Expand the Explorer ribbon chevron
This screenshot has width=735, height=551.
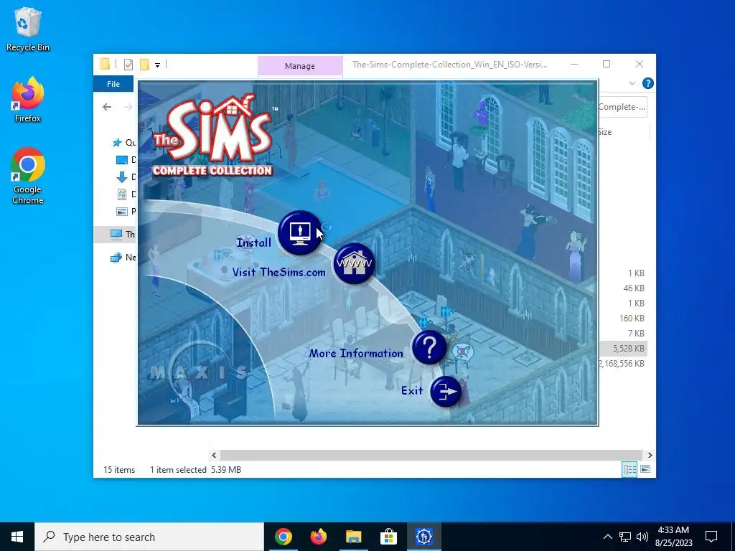point(632,83)
